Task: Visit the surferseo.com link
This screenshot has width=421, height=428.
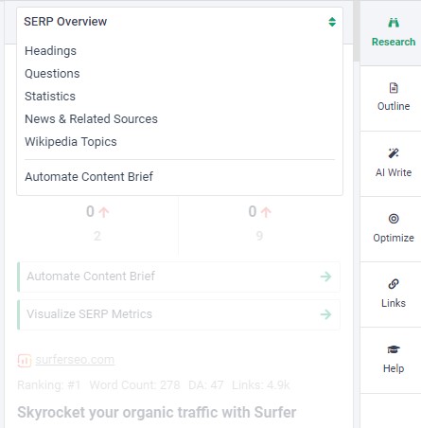Action: tap(75, 360)
